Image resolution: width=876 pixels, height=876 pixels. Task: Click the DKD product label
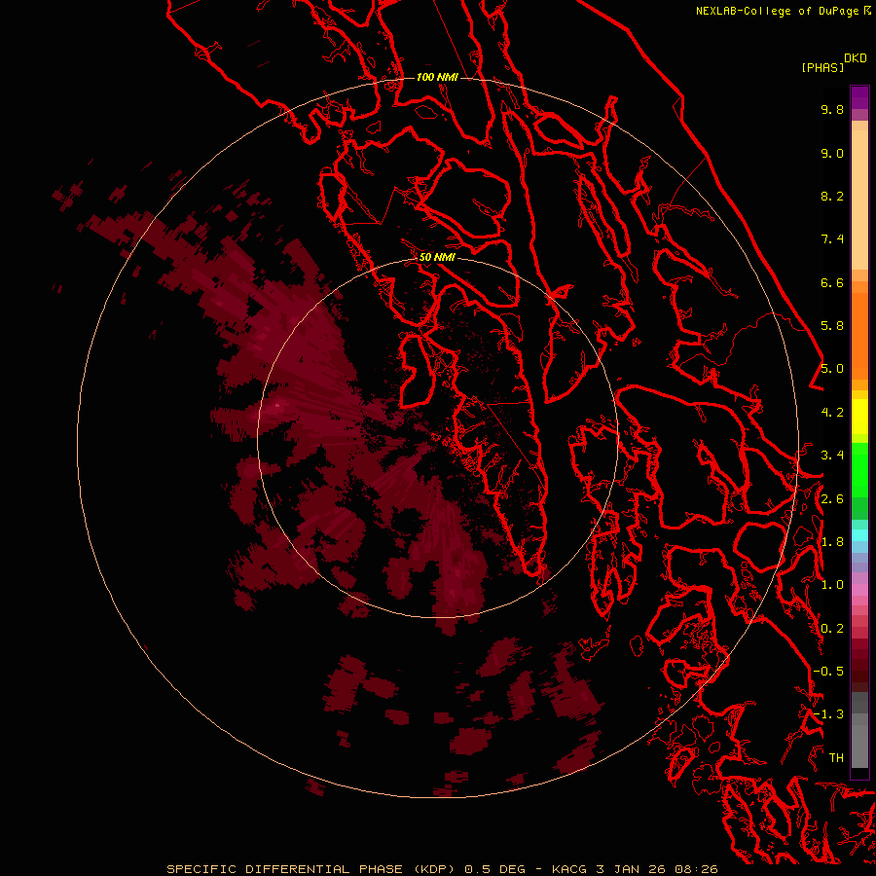pos(856,58)
